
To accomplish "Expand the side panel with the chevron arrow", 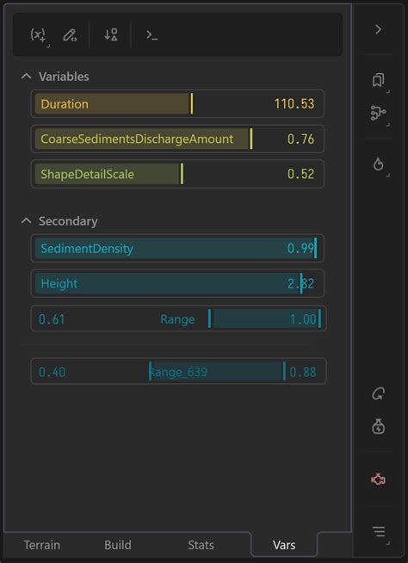I will [x=378, y=29].
